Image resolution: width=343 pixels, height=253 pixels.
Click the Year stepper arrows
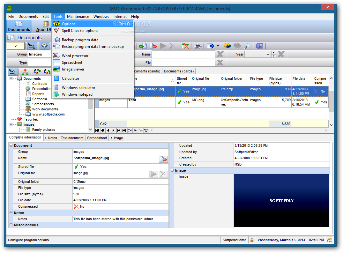point(273,54)
